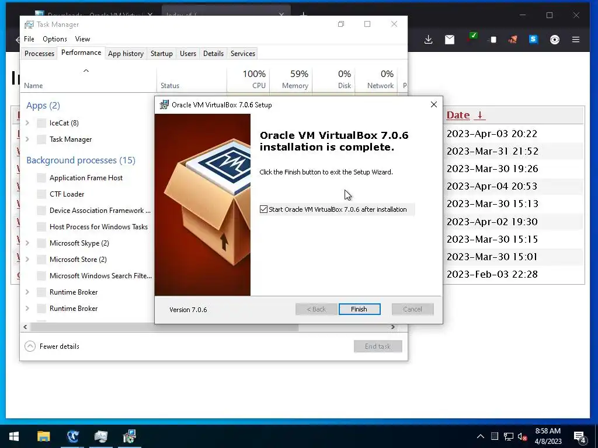
Task: Uncheck Start Oracle VM VirtualBox after installation
Action: coord(263,209)
